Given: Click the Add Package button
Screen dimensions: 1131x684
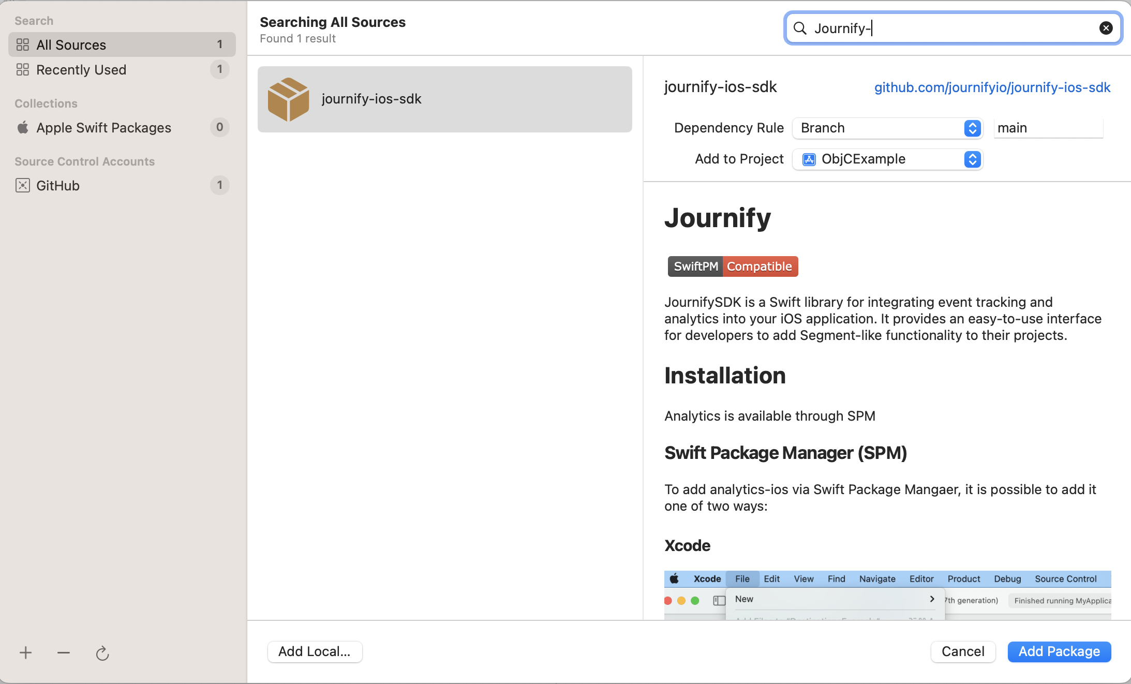Looking at the screenshot, I should [1059, 651].
